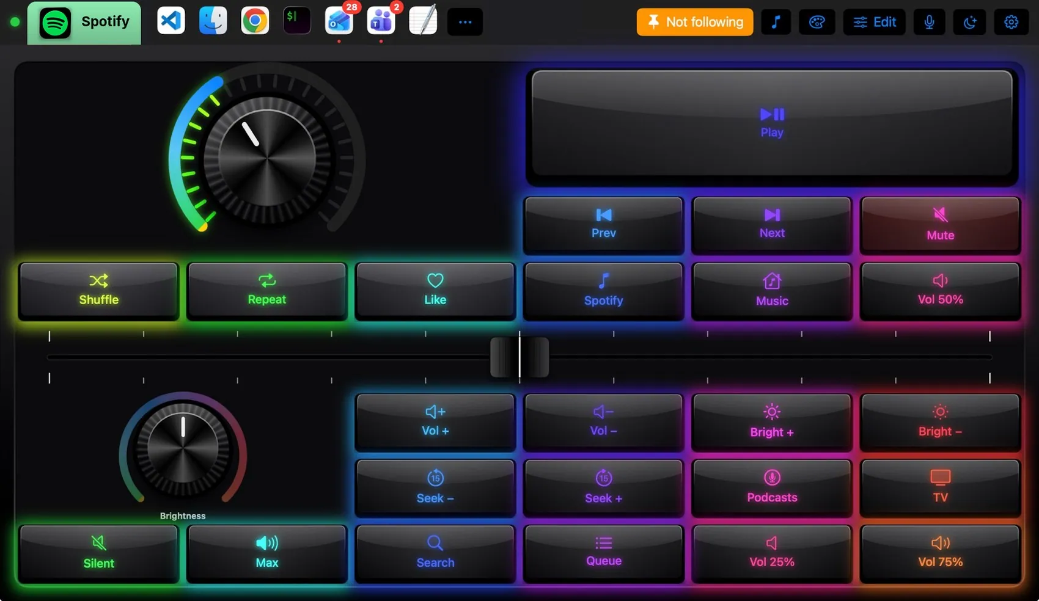Viewport: 1039px width, 601px height.
Task: Click the Max volume button
Action: click(267, 553)
